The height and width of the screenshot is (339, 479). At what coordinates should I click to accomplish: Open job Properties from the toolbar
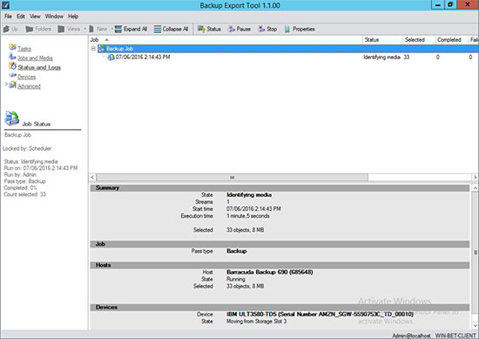pyautogui.click(x=300, y=29)
